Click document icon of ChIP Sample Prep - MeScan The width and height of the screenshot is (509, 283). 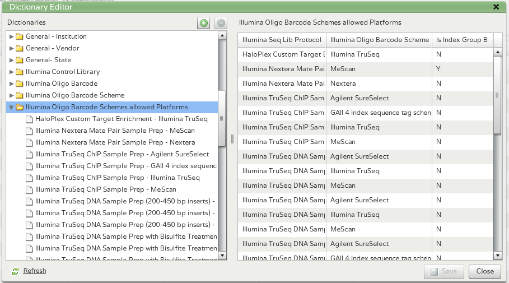29,189
